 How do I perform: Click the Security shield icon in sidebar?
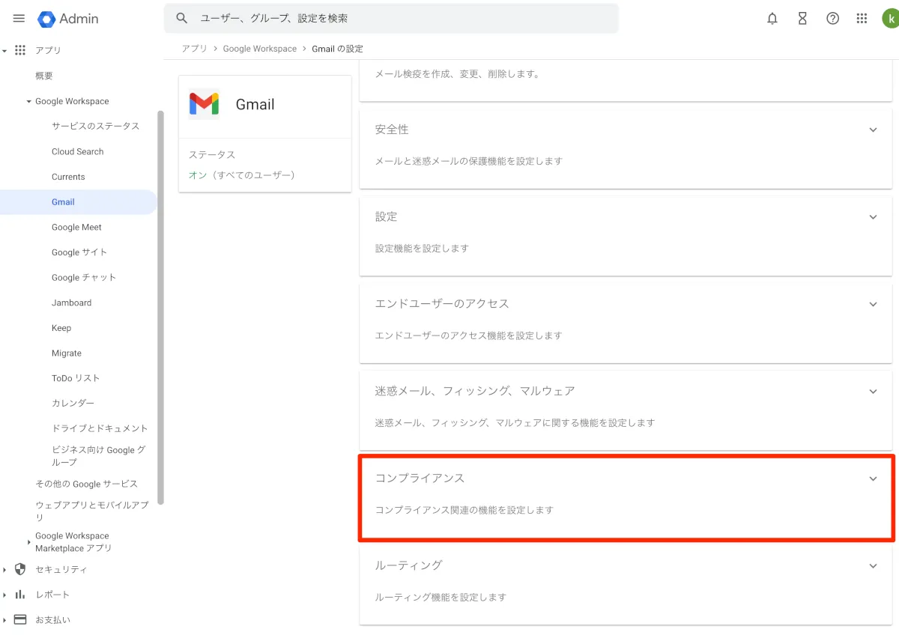tap(20, 569)
